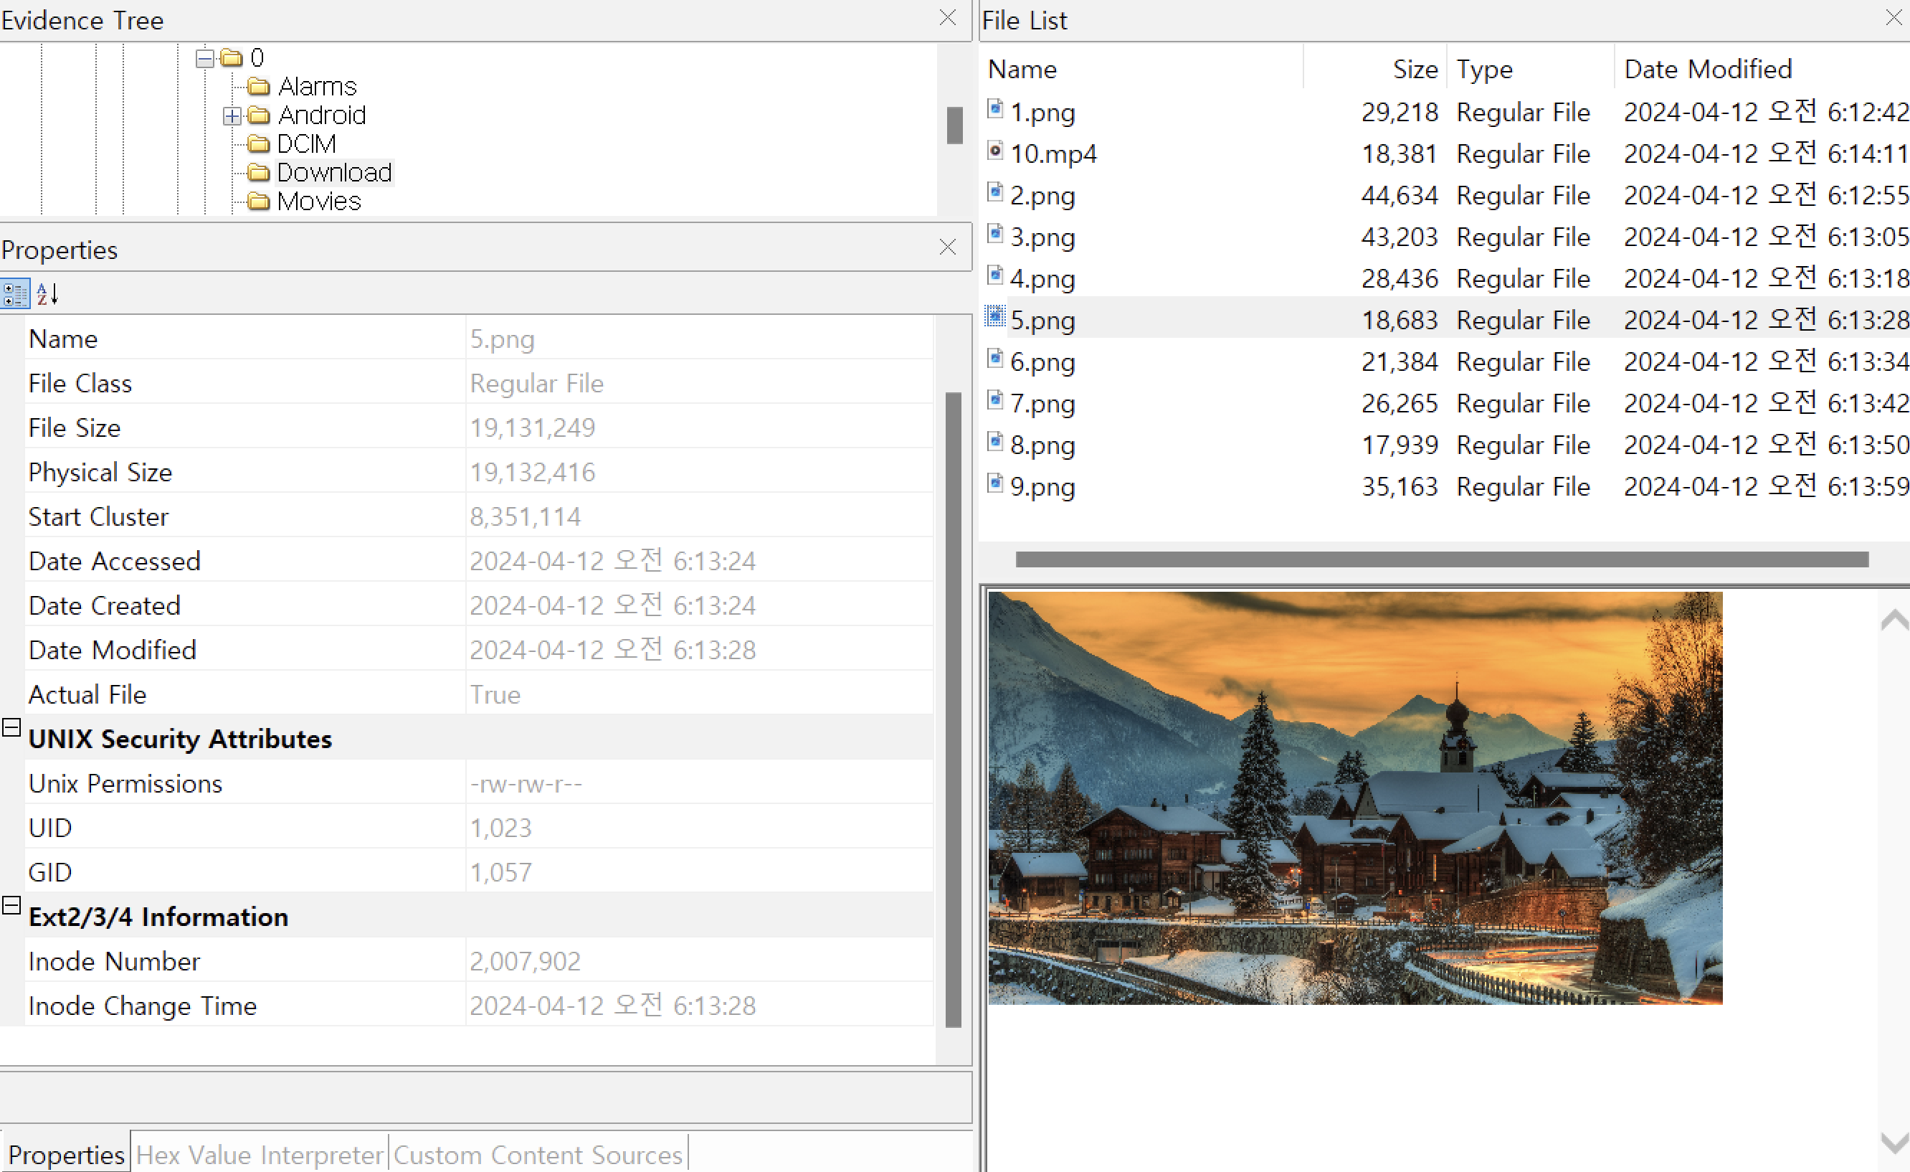Click the Alphabetical sort icon in Properties
Image resolution: width=1910 pixels, height=1172 pixels.
47,294
